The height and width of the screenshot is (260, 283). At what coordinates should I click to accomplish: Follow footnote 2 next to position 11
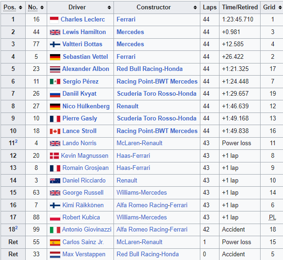[x=16, y=141]
